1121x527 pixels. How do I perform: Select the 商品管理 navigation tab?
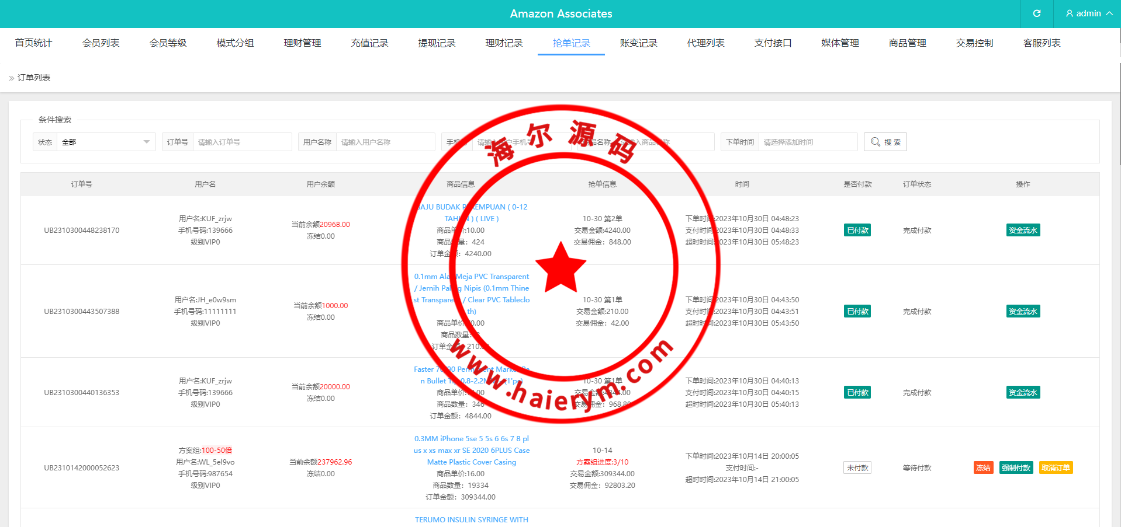click(907, 43)
